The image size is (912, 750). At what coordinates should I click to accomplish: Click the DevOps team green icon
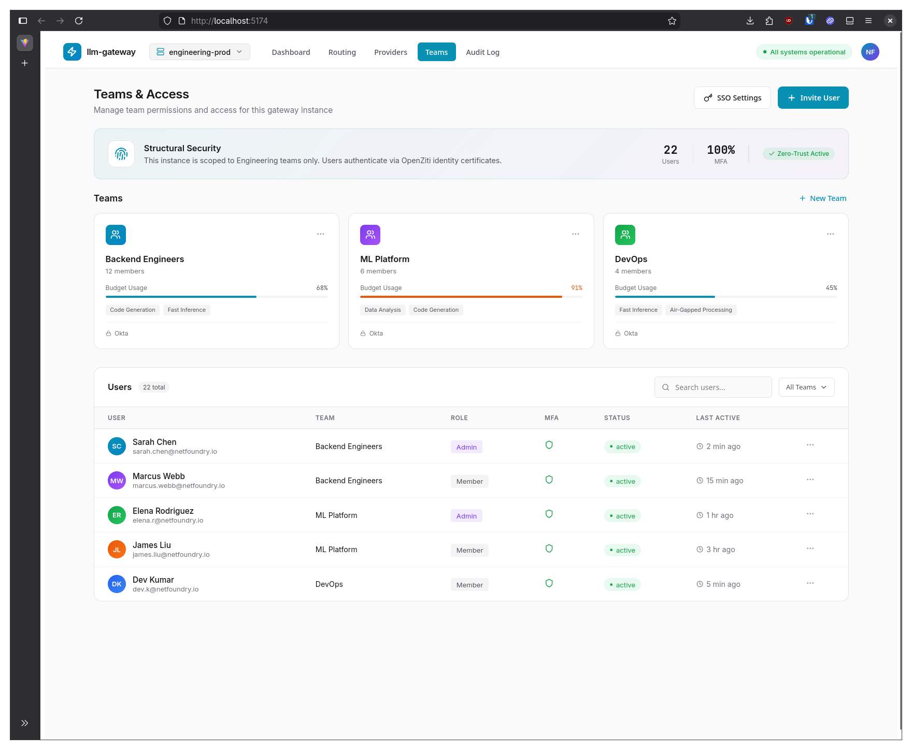coord(625,235)
